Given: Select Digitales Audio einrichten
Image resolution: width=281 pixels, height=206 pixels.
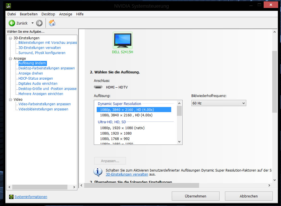Looking at the screenshot, I should pyautogui.click(x=38, y=84).
